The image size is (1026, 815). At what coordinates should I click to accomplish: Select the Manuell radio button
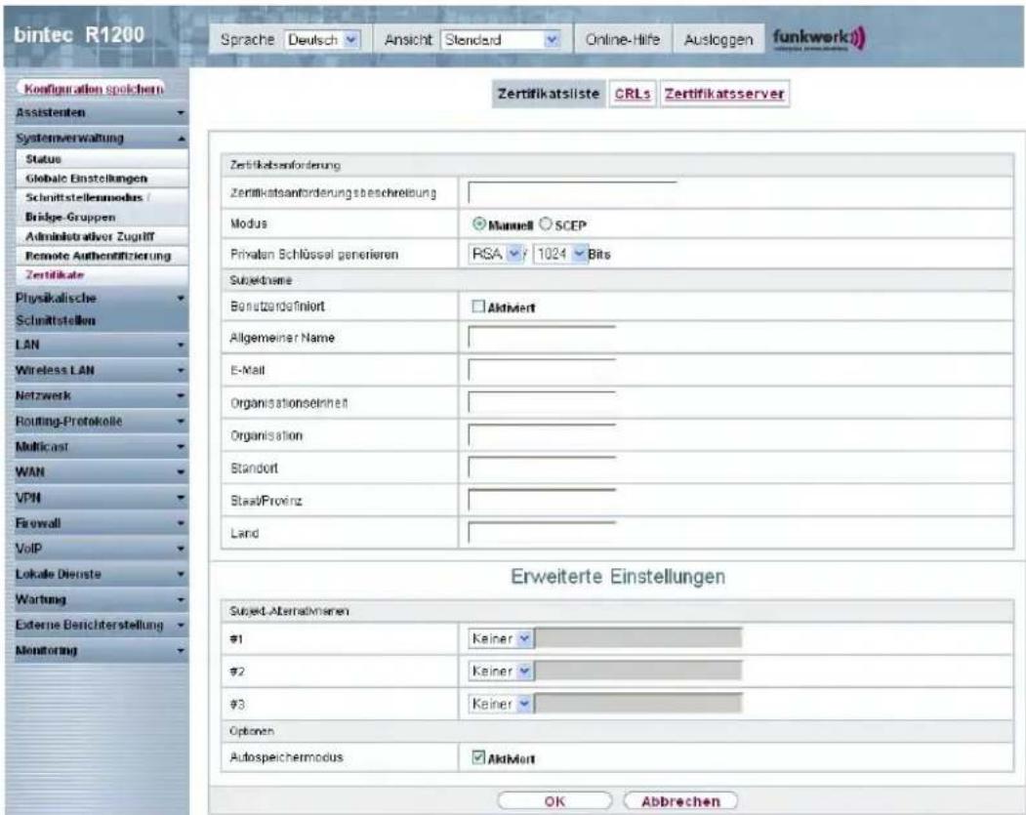(479, 224)
